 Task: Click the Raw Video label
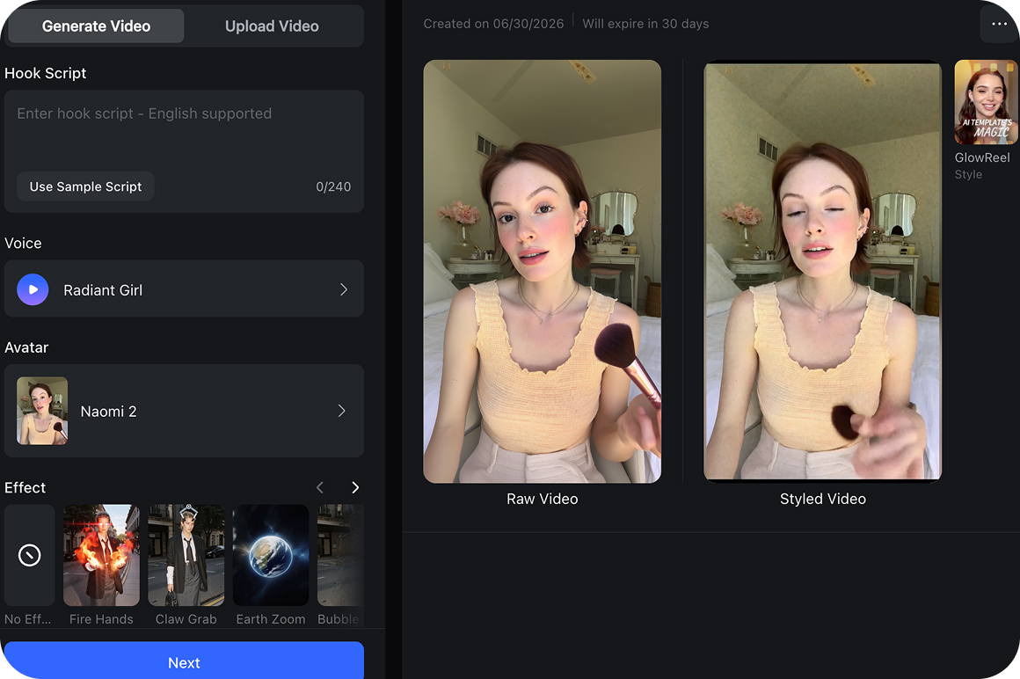coord(542,499)
